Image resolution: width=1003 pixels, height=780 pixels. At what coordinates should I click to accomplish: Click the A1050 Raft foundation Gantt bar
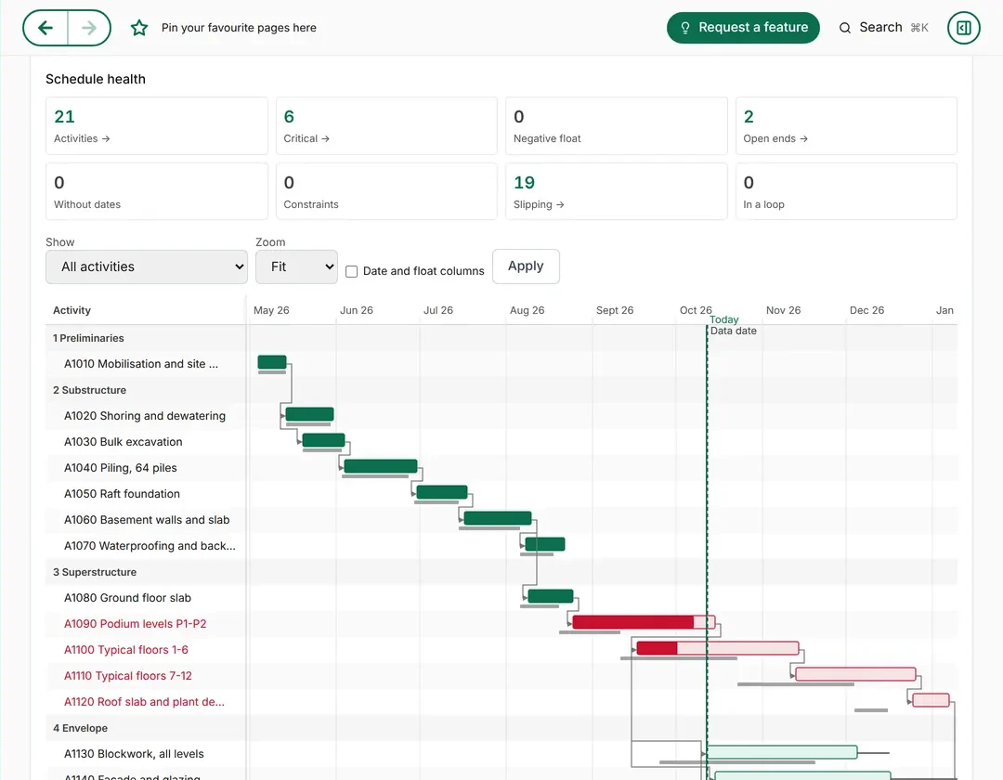pyautogui.click(x=442, y=492)
